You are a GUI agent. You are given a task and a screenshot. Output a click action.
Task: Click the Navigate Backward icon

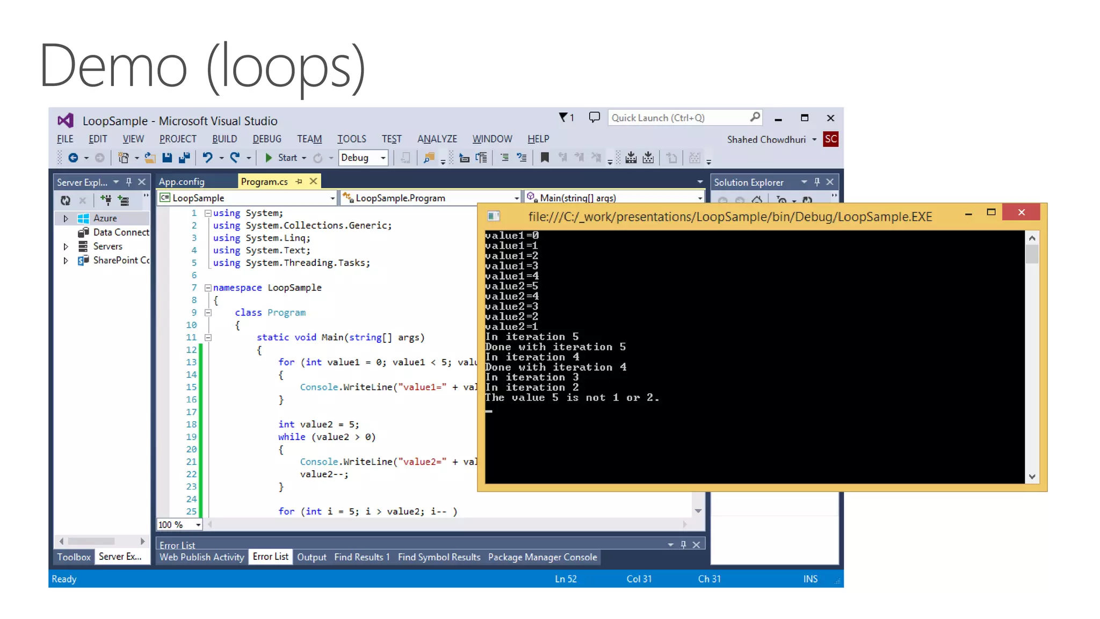click(74, 157)
